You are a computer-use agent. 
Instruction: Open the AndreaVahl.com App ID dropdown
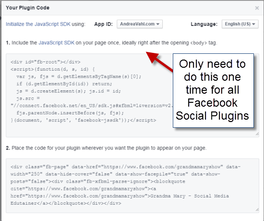pos(140,24)
